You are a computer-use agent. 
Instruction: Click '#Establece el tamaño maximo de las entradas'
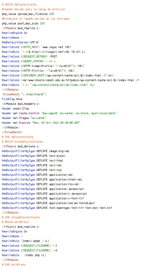tap(36, 19)
